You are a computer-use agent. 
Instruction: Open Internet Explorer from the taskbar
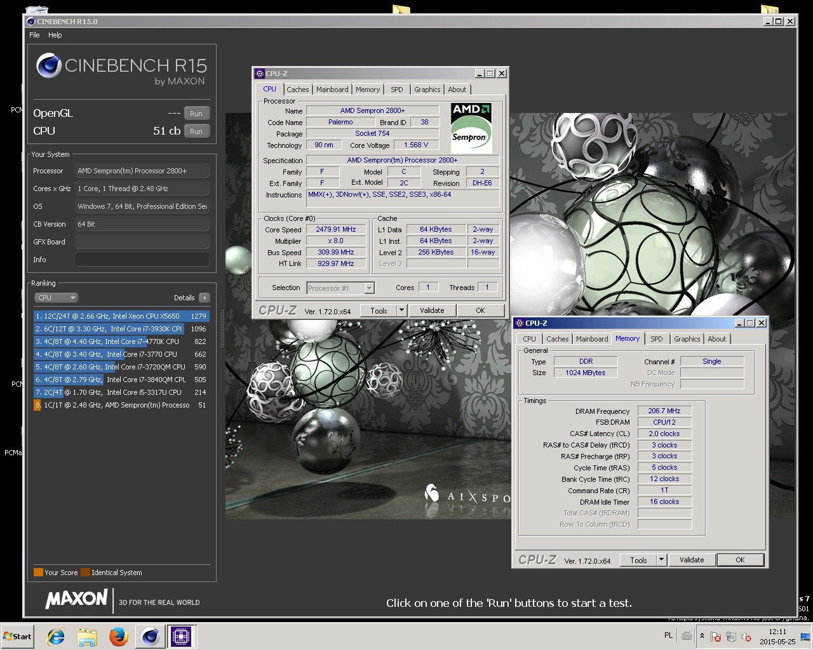(x=56, y=636)
